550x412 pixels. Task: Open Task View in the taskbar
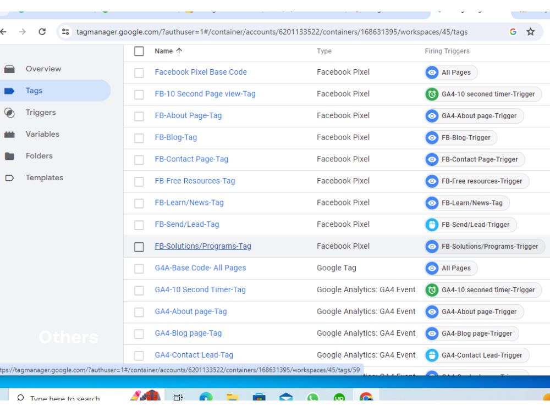click(x=178, y=397)
